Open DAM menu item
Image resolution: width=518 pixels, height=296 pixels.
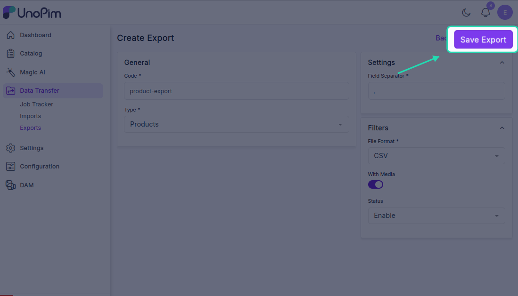coord(27,185)
